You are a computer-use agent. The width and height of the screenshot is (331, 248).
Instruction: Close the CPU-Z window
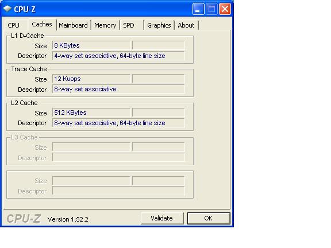pyautogui.click(x=225, y=9)
